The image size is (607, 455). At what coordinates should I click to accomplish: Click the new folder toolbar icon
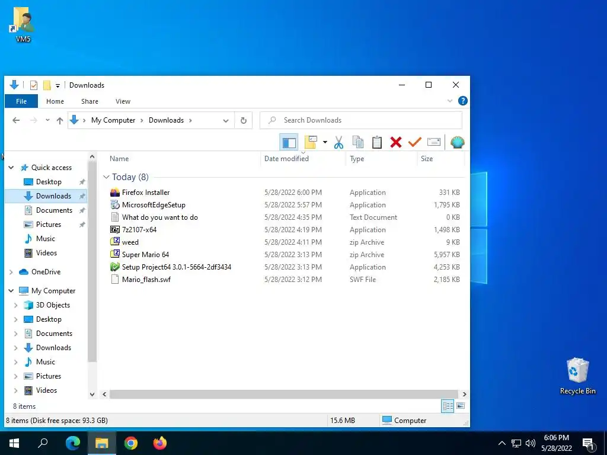(x=311, y=142)
